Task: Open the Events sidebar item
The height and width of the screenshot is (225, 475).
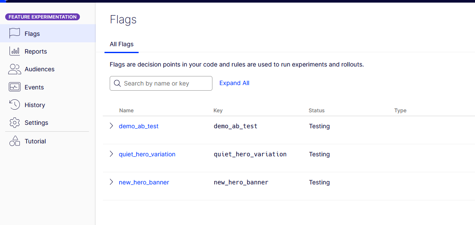Action: pos(47,87)
